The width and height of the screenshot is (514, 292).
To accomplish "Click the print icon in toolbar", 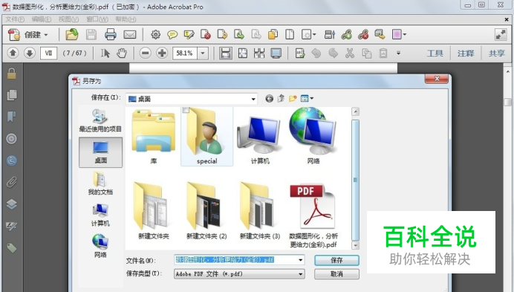I will (x=110, y=34).
